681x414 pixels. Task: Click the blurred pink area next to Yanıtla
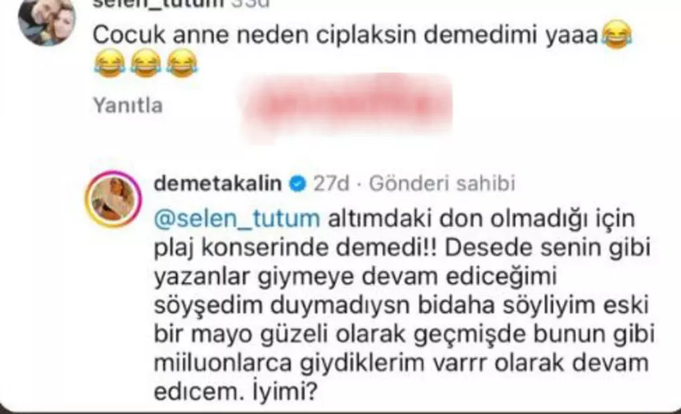pyautogui.click(x=347, y=106)
